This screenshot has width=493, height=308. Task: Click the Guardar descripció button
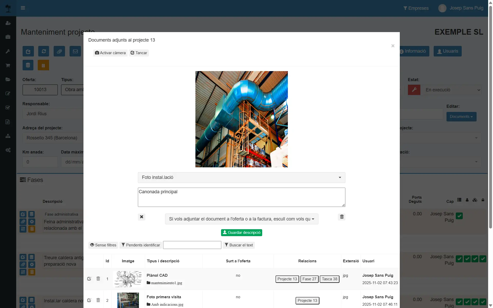241,233
